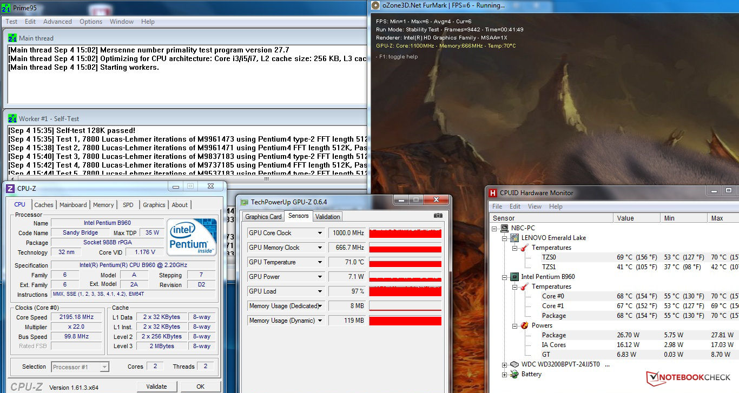Switch to the SPD tab in CPU-Z
Viewport: 739px width, 393px height.
128,205
